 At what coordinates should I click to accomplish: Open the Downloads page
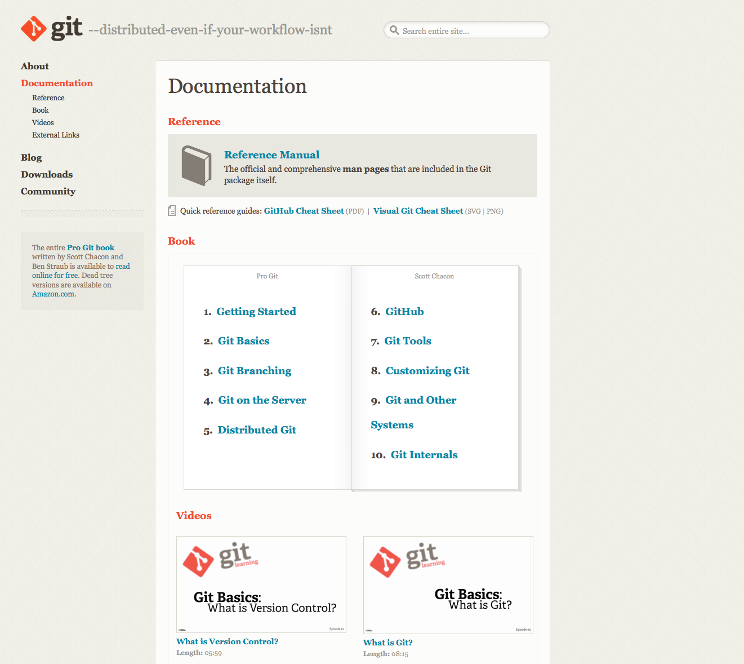tap(47, 175)
